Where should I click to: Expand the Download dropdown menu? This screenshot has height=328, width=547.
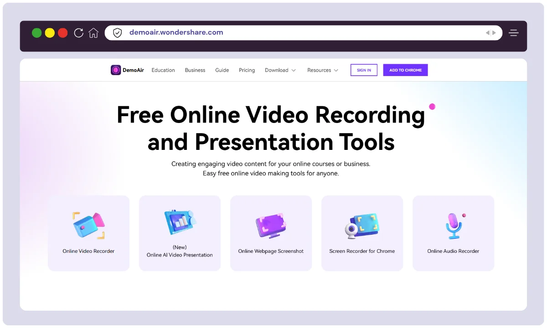tap(280, 70)
